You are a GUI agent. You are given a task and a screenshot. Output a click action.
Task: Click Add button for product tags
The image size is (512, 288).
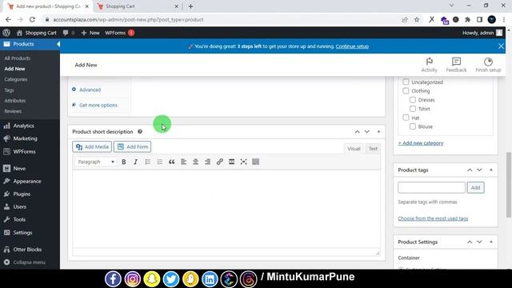click(475, 187)
